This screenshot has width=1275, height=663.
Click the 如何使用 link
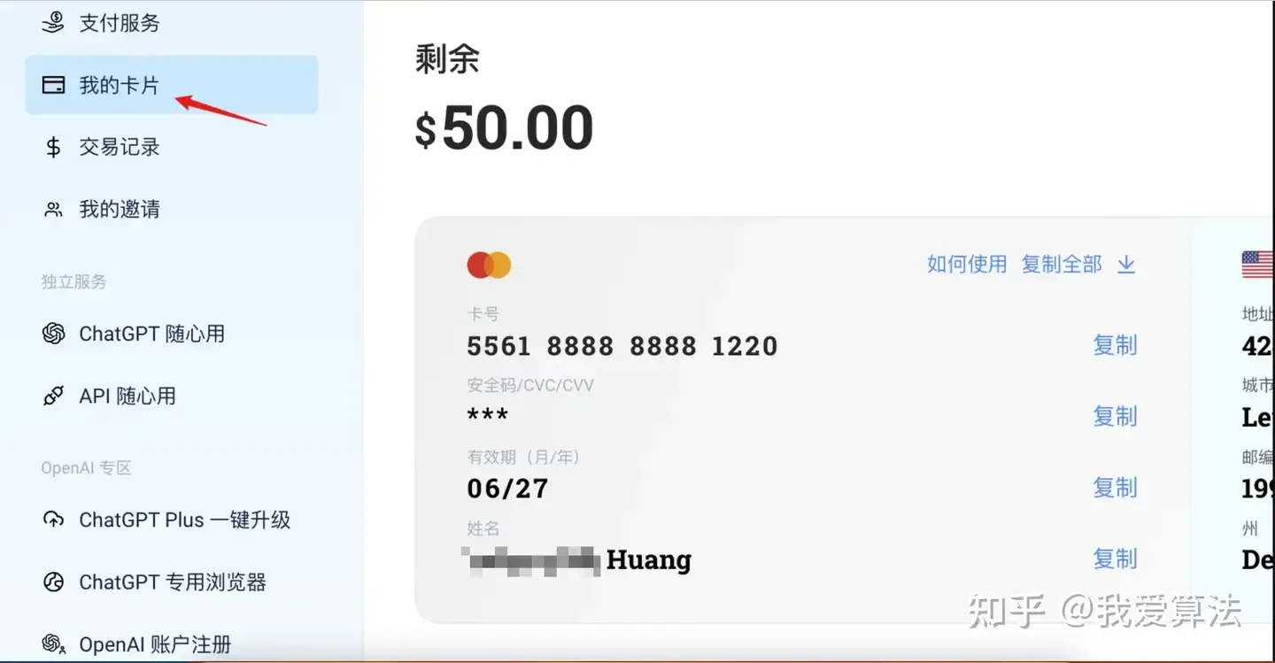coord(967,264)
